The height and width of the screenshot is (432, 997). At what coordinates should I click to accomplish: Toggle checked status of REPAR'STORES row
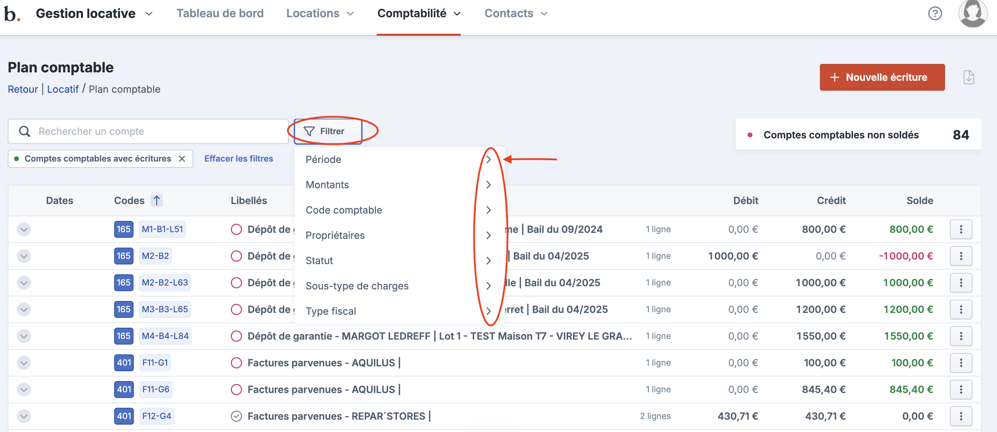tap(236, 416)
